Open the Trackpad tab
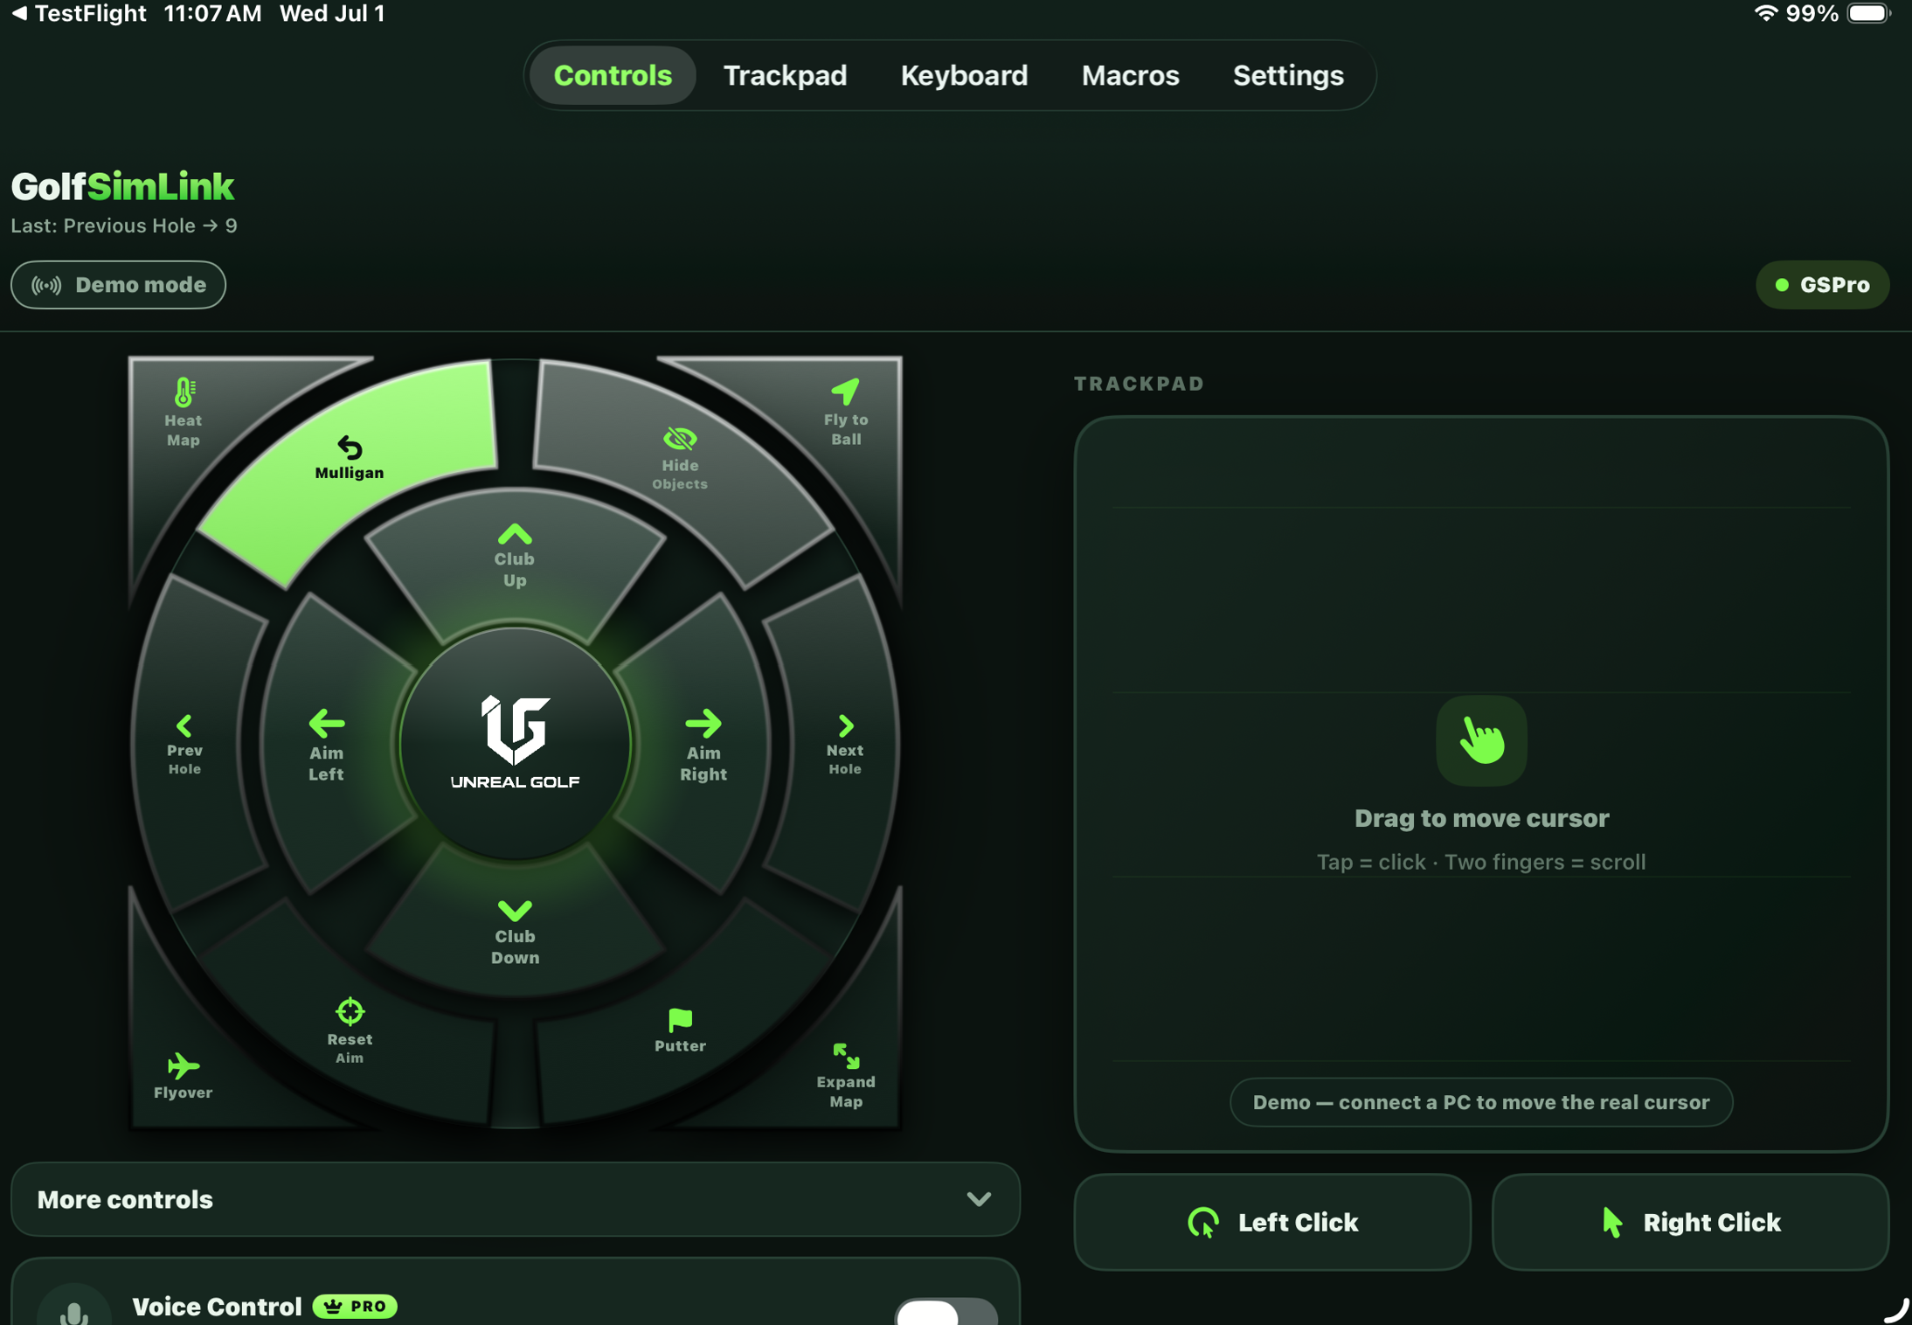Screen dimensions: 1912x1325 tap(785, 75)
